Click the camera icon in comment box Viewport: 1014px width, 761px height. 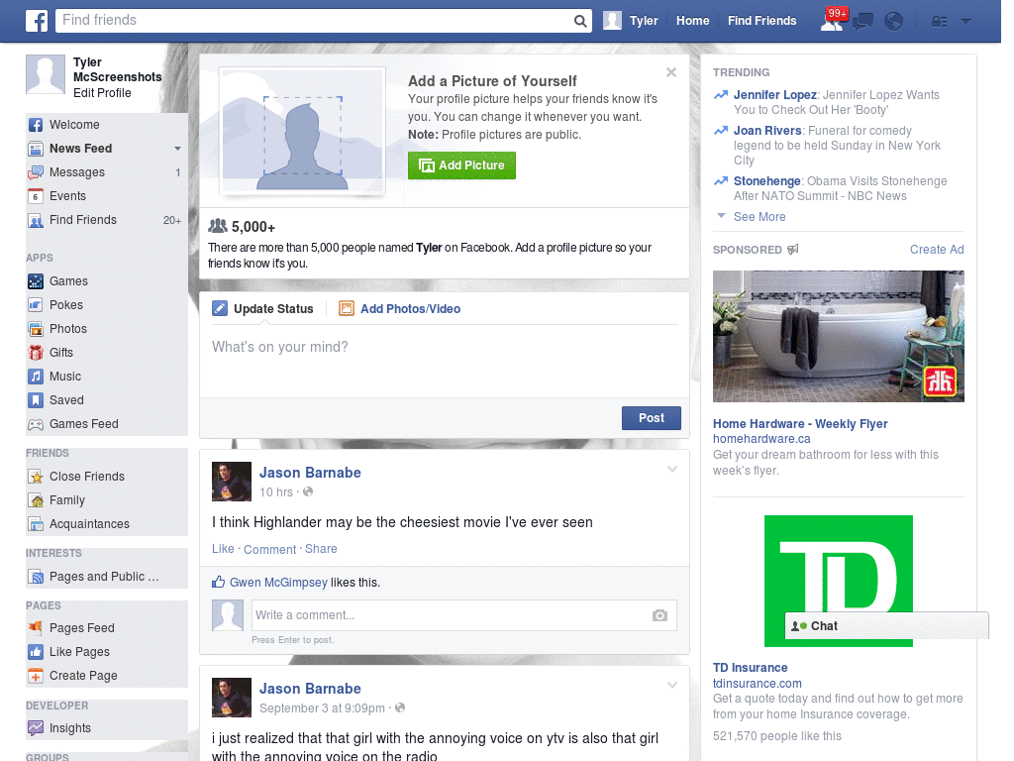point(659,615)
